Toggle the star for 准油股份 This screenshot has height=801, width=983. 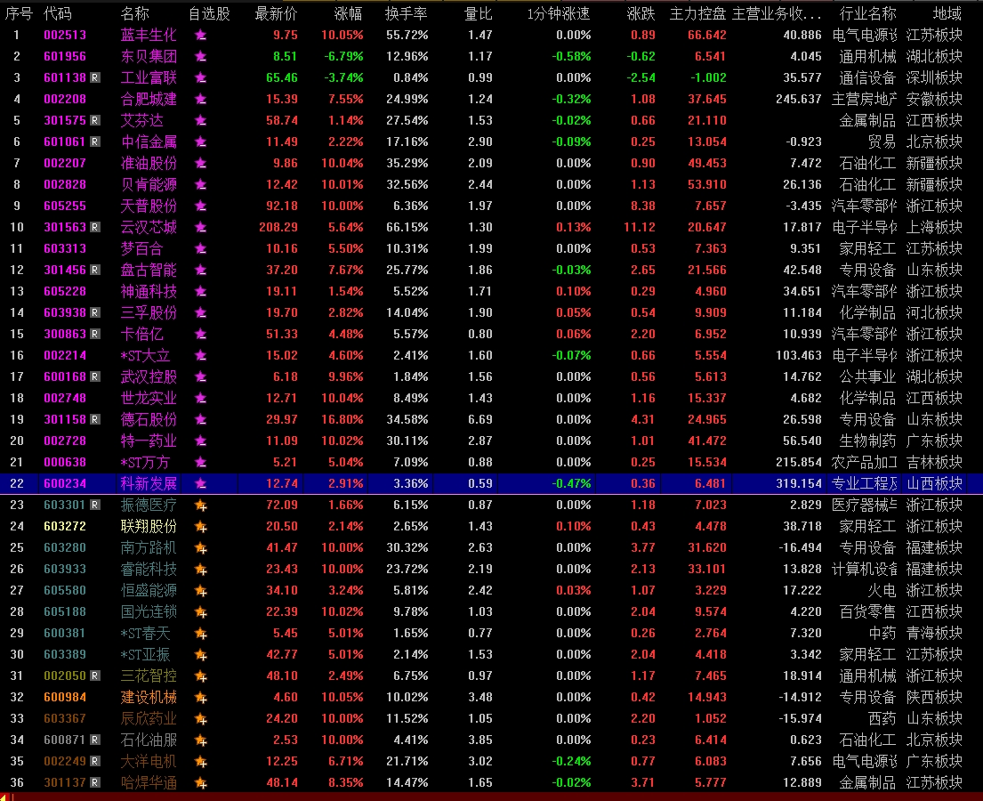(201, 163)
